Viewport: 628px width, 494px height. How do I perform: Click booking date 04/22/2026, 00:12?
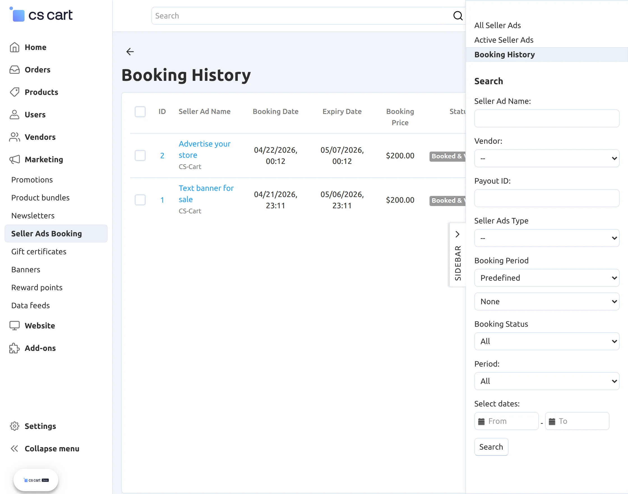click(x=276, y=155)
